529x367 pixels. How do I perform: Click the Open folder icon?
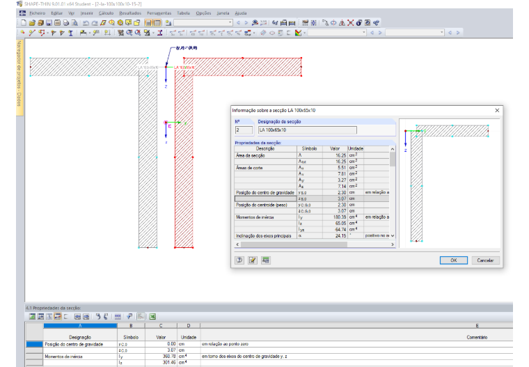point(32,23)
